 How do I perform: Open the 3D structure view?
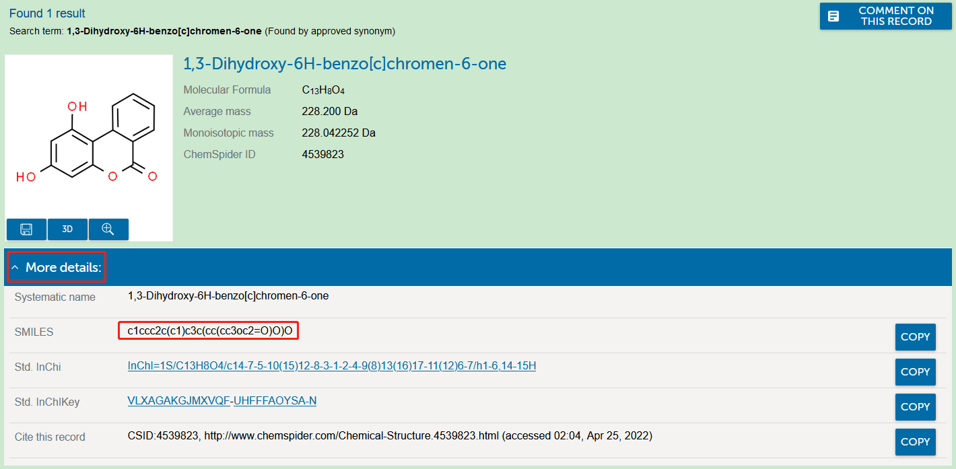(67, 229)
